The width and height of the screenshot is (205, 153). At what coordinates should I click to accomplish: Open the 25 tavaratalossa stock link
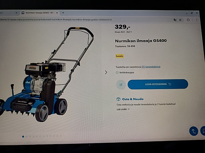click(x=151, y=67)
